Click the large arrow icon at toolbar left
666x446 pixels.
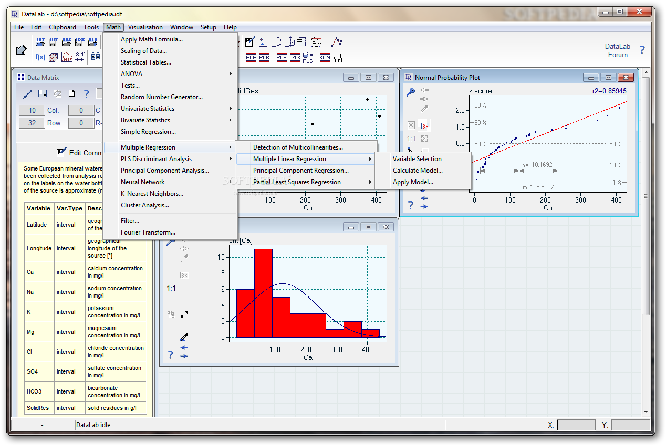(x=21, y=50)
